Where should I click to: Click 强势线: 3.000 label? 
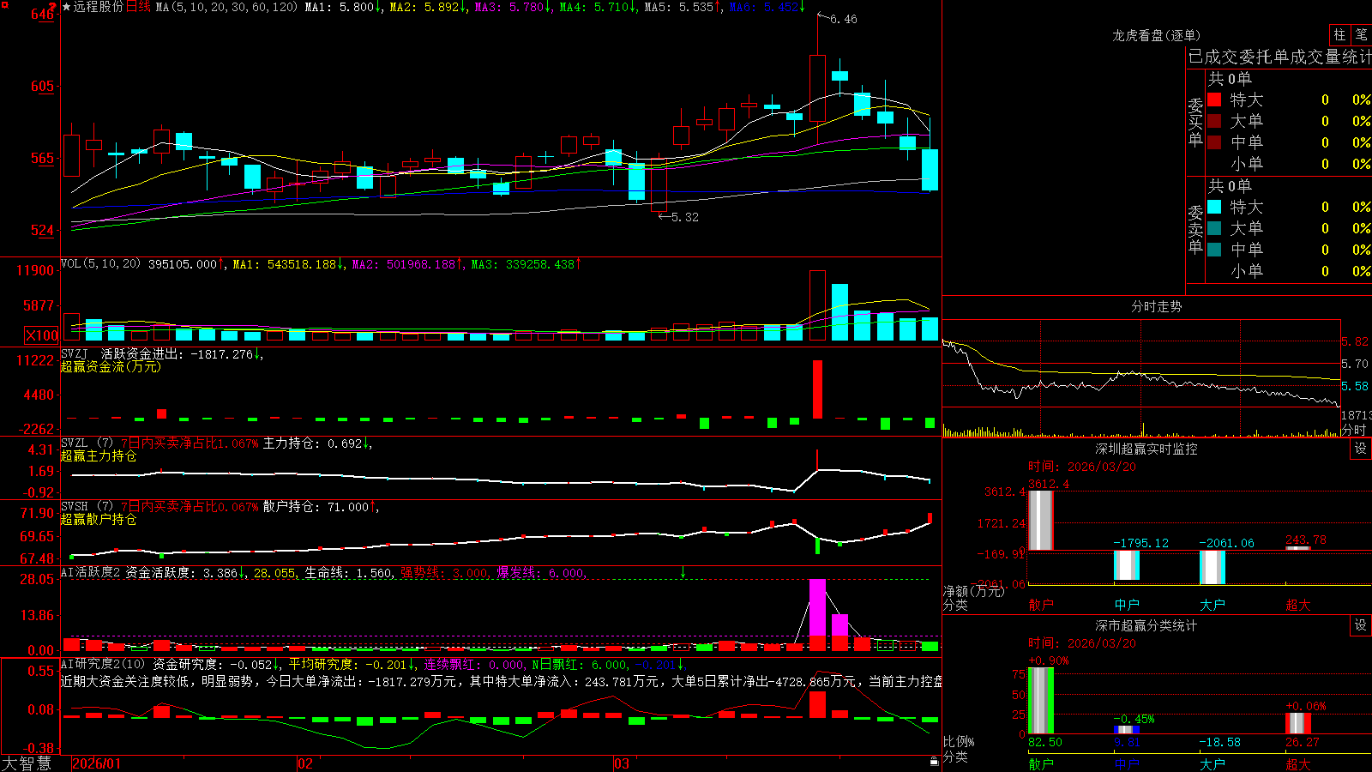[x=444, y=573]
